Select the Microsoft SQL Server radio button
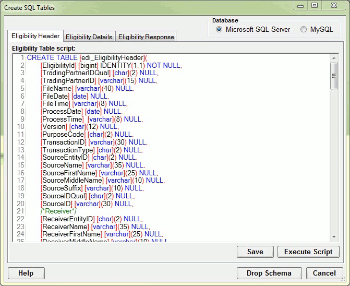350x286 pixels. pyautogui.click(x=219, y=30)
